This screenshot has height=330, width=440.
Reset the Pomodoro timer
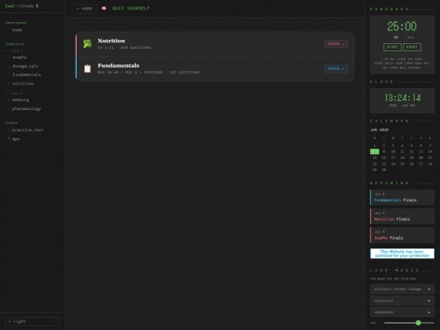click(x=412, y=47)
